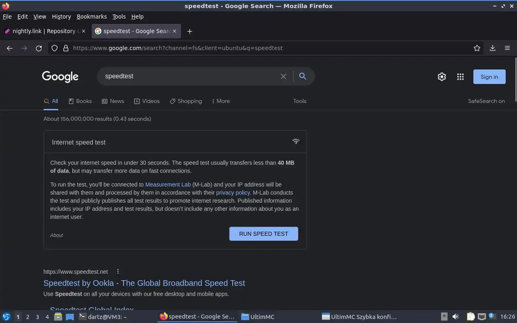Open a new tab with plus
Screen dimensions: 517x323
189,31
